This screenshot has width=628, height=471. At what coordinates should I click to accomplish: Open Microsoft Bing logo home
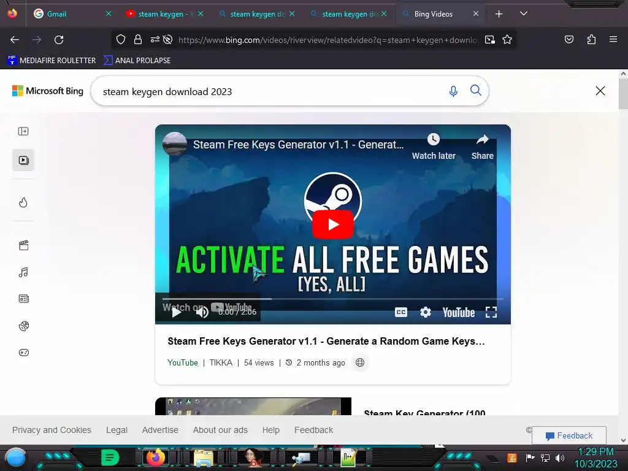pyautogui.click(x=48, y=91)
